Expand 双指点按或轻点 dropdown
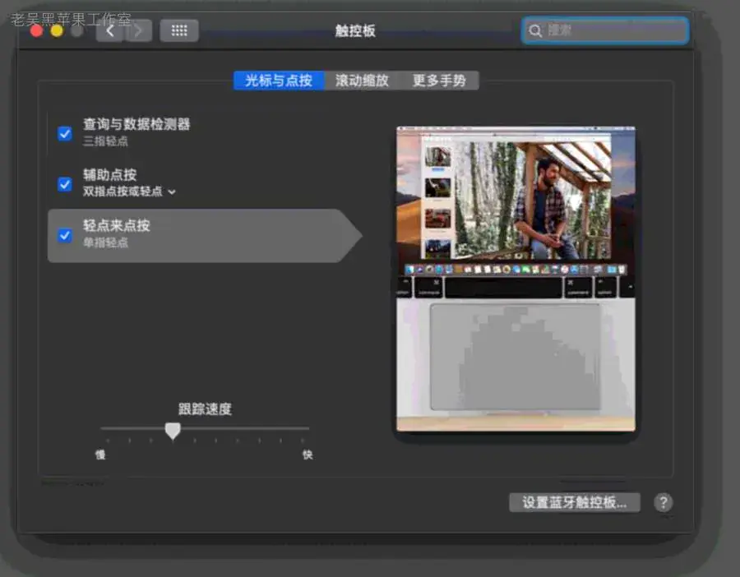 click(129, 192)
